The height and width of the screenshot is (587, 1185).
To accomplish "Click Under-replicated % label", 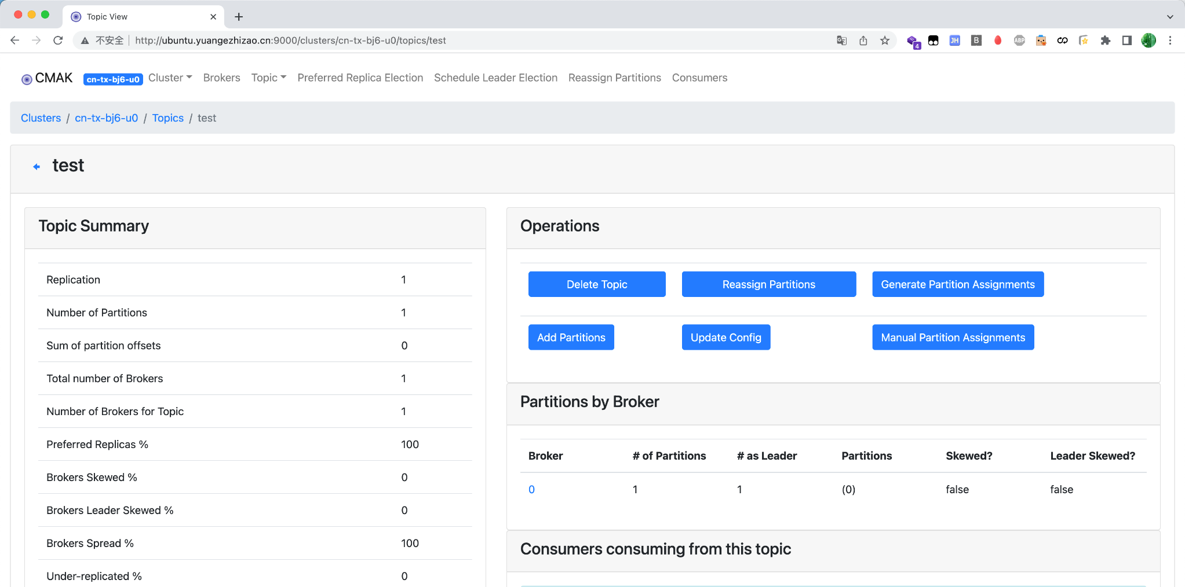I will (x=94, y=577).
